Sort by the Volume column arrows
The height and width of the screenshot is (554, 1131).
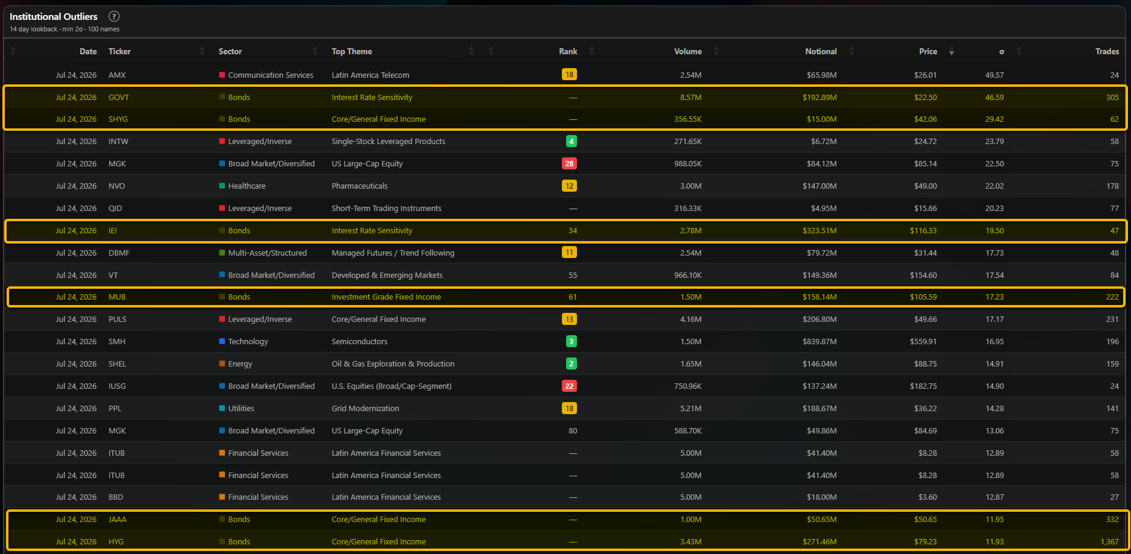click(716, 51)
